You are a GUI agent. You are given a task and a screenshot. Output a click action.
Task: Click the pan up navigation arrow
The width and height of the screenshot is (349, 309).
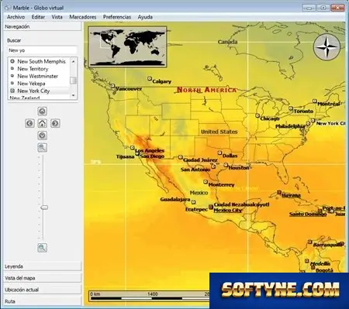(x=43, y=112)
